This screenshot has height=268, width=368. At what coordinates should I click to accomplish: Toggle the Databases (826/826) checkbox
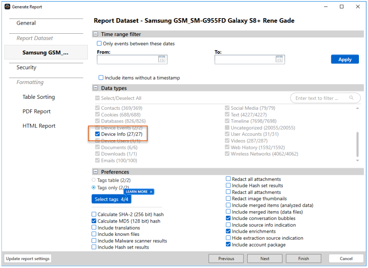97,121
